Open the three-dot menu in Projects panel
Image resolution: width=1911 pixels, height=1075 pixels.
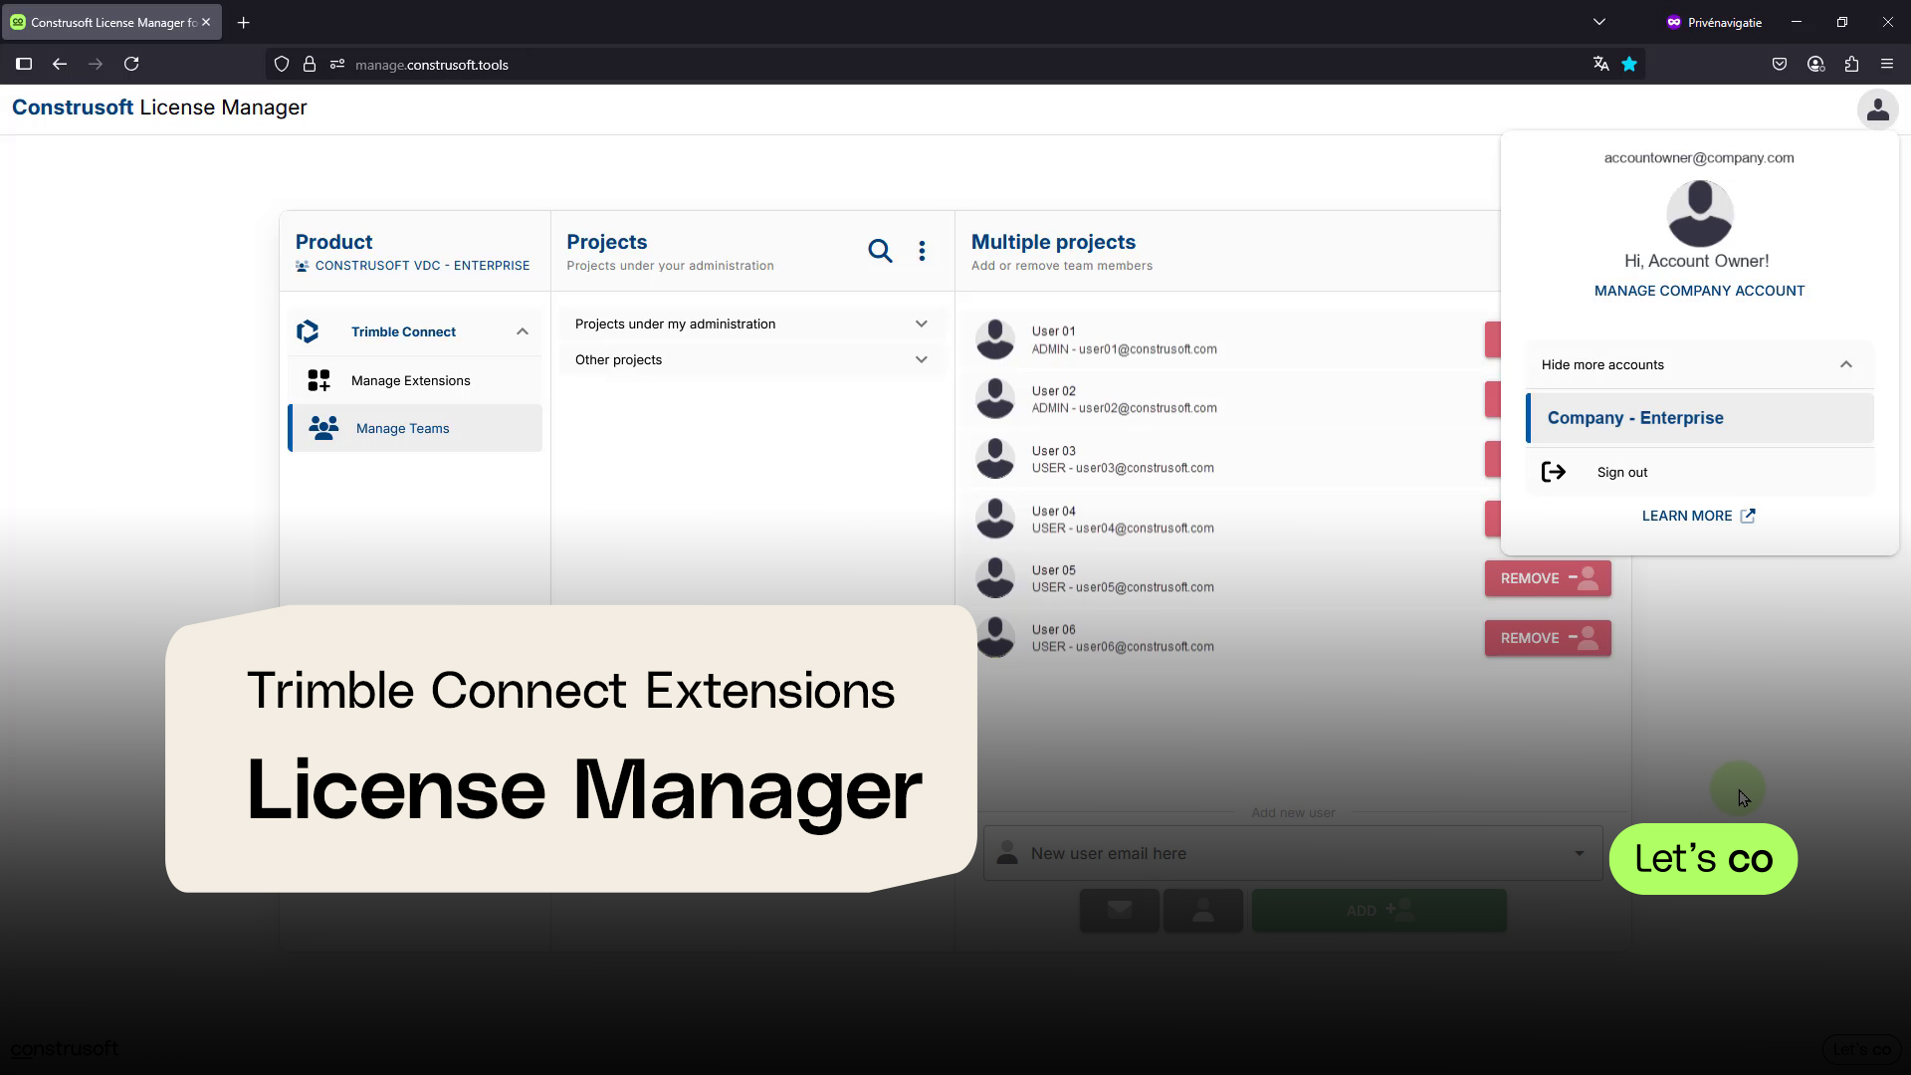(x=922, y=251)
